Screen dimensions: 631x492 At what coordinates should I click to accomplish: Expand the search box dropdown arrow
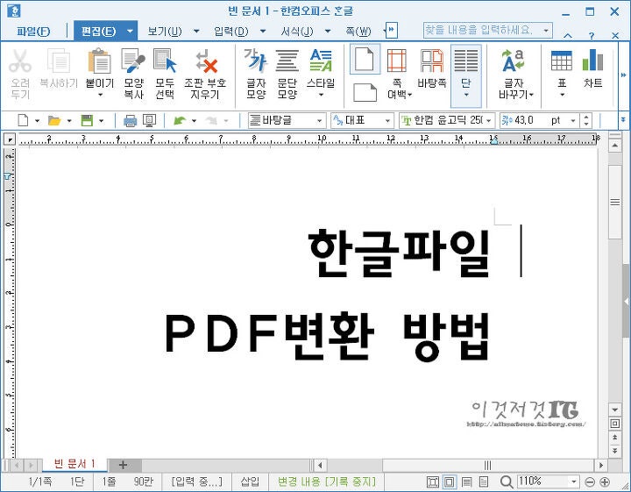pos(546,30)
